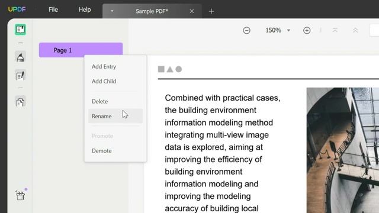
Task: Click the triangle shape in page header
Action: click(170, 69)
